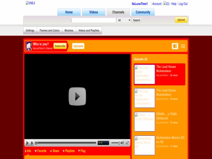Click the Subscribe button

tap(60, 46)
